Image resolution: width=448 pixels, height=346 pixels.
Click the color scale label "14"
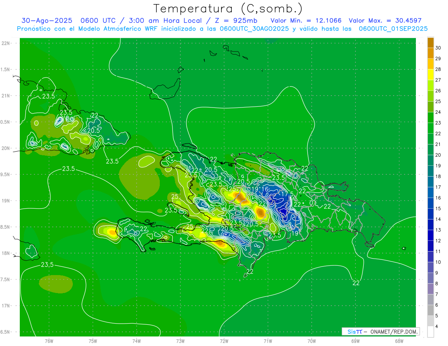coord(438,219)
